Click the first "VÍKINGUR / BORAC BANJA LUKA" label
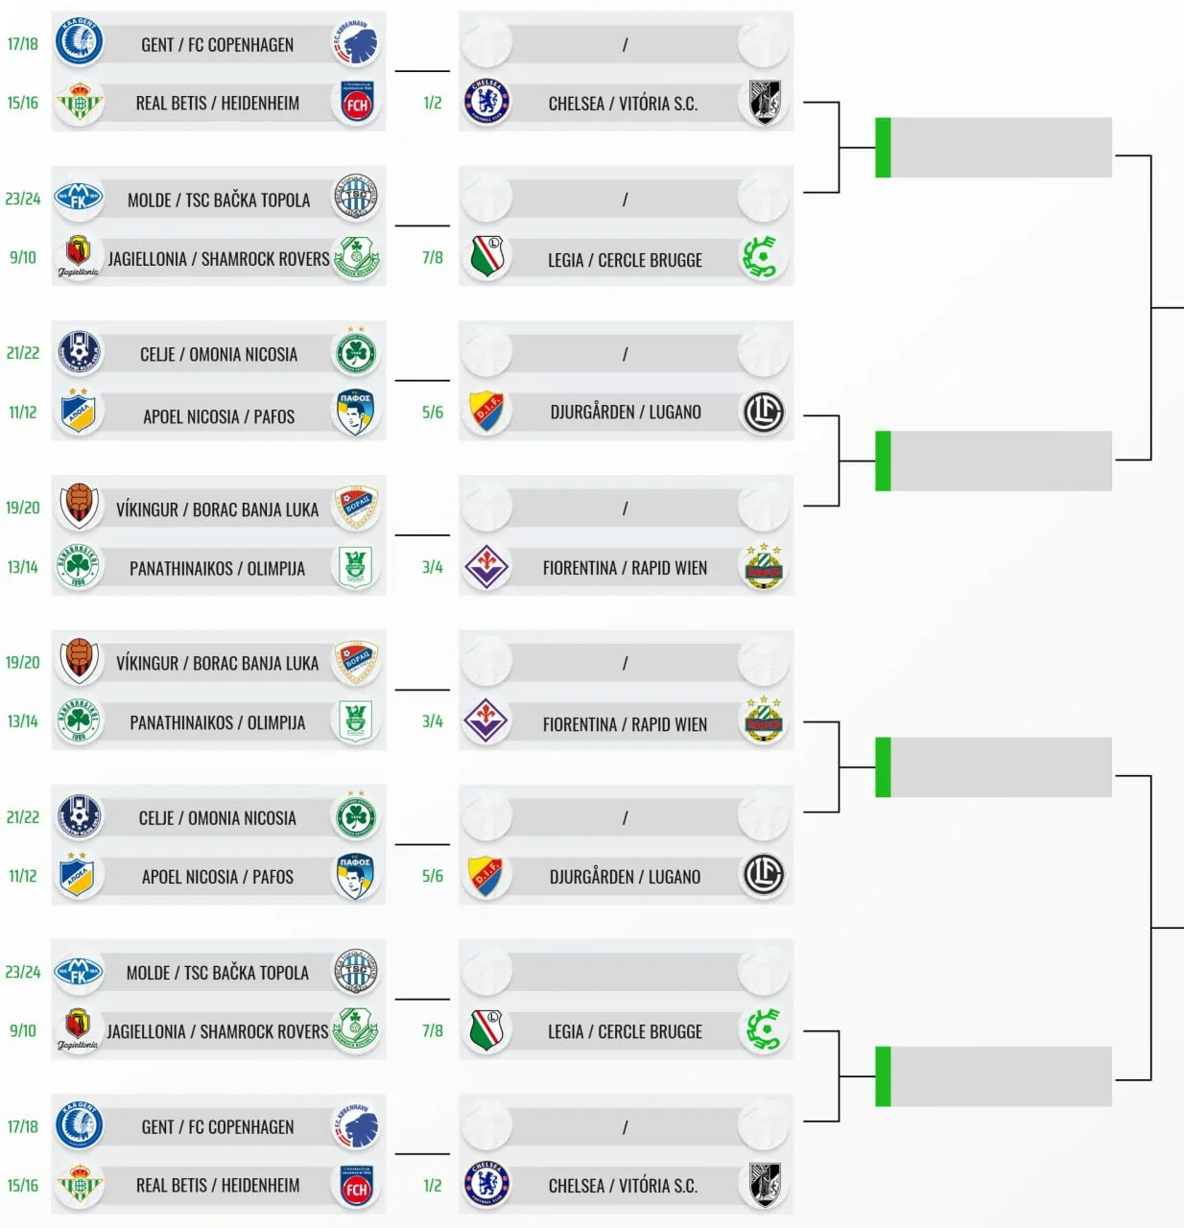1184x1228 pixels. pos(218,510)
